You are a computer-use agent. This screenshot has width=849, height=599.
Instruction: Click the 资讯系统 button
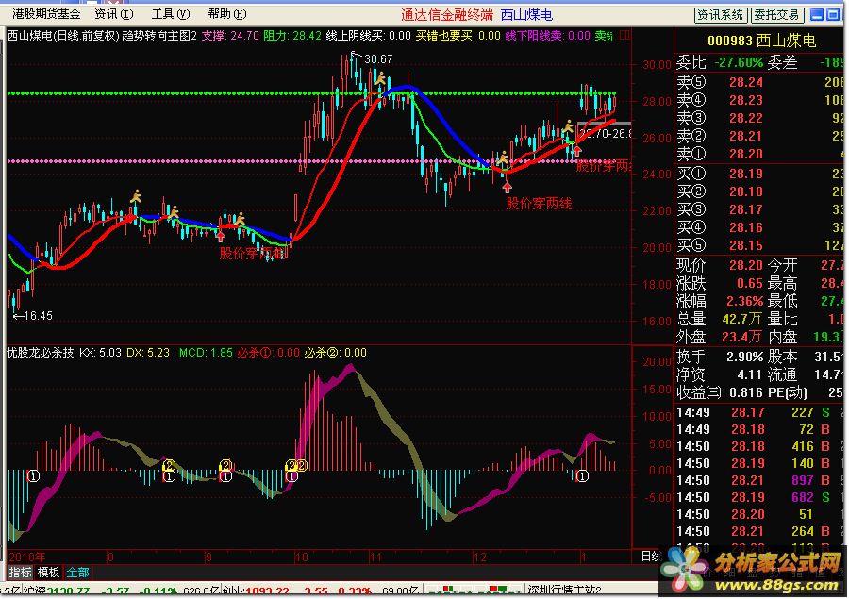coord(721,15)
